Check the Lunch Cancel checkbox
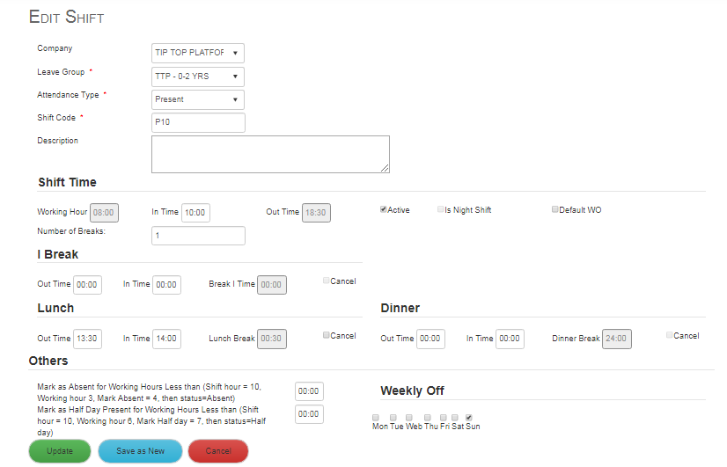Image resolution: width=727 pixels, height=467 pixels. (326, 335)
